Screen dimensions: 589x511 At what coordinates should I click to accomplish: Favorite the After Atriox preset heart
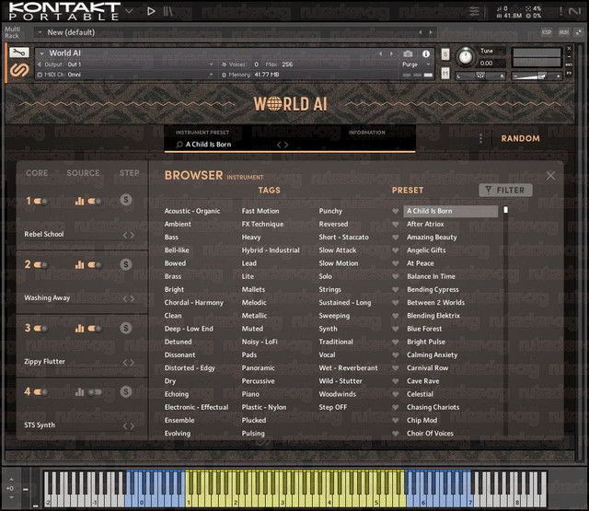pyautogui.click(x=395, y=225)
